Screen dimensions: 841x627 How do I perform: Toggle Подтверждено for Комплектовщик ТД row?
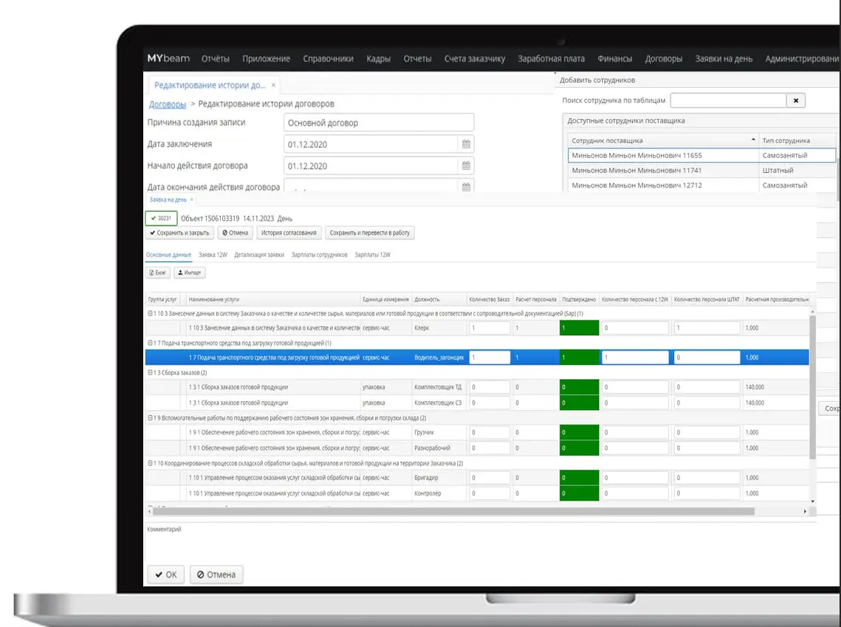point(579,387)
